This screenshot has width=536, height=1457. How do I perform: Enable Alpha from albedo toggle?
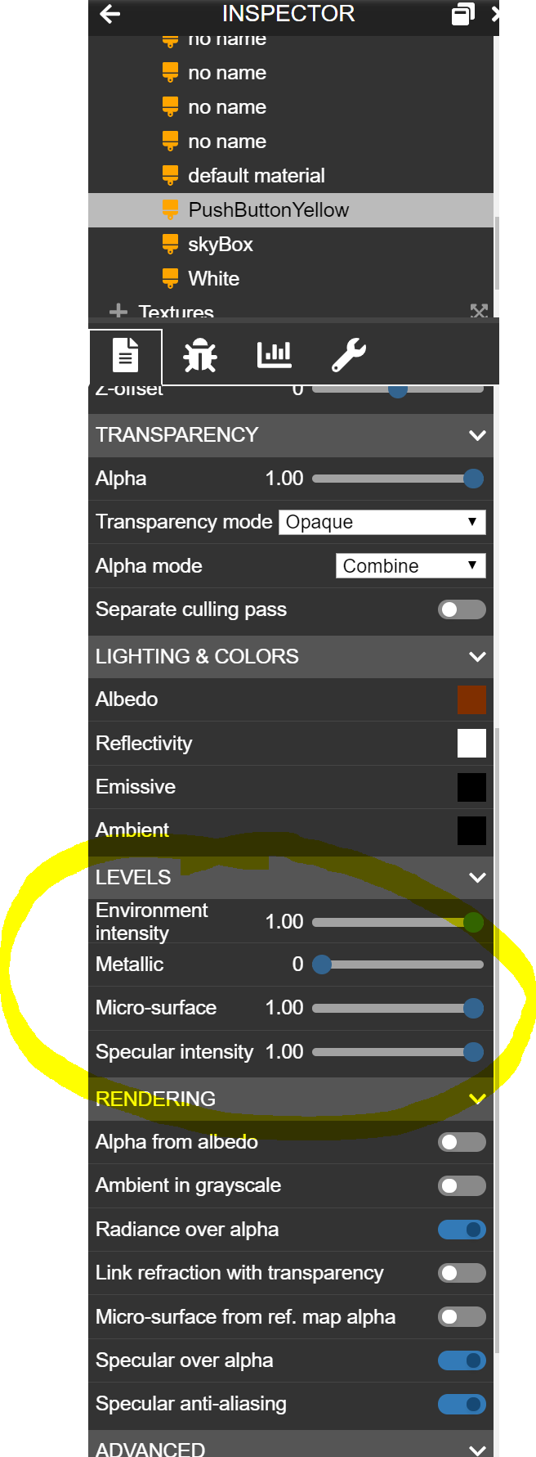[x=462, y=1142]
